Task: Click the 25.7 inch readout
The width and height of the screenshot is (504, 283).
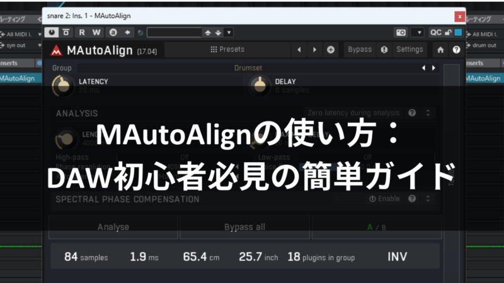Action: tap(258, 257)
